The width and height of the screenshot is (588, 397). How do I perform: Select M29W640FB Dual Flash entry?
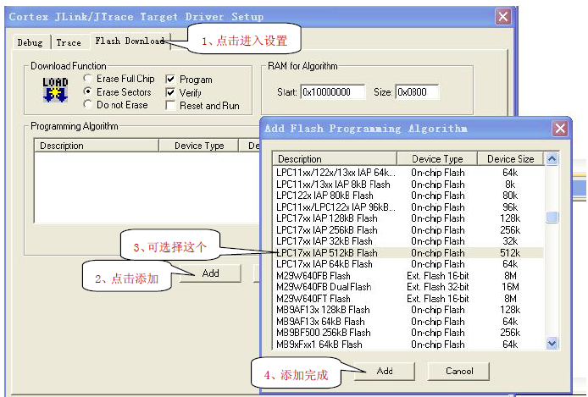coord(408,287)
